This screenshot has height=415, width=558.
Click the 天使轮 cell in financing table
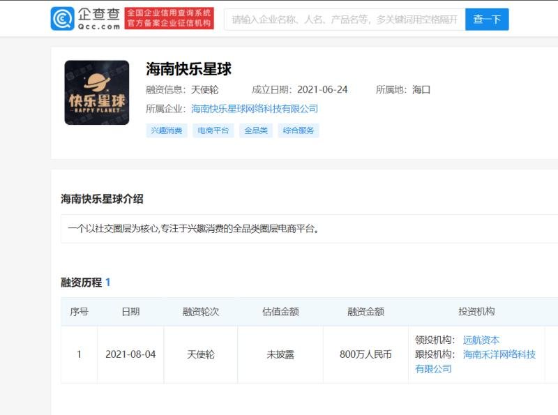201,354
